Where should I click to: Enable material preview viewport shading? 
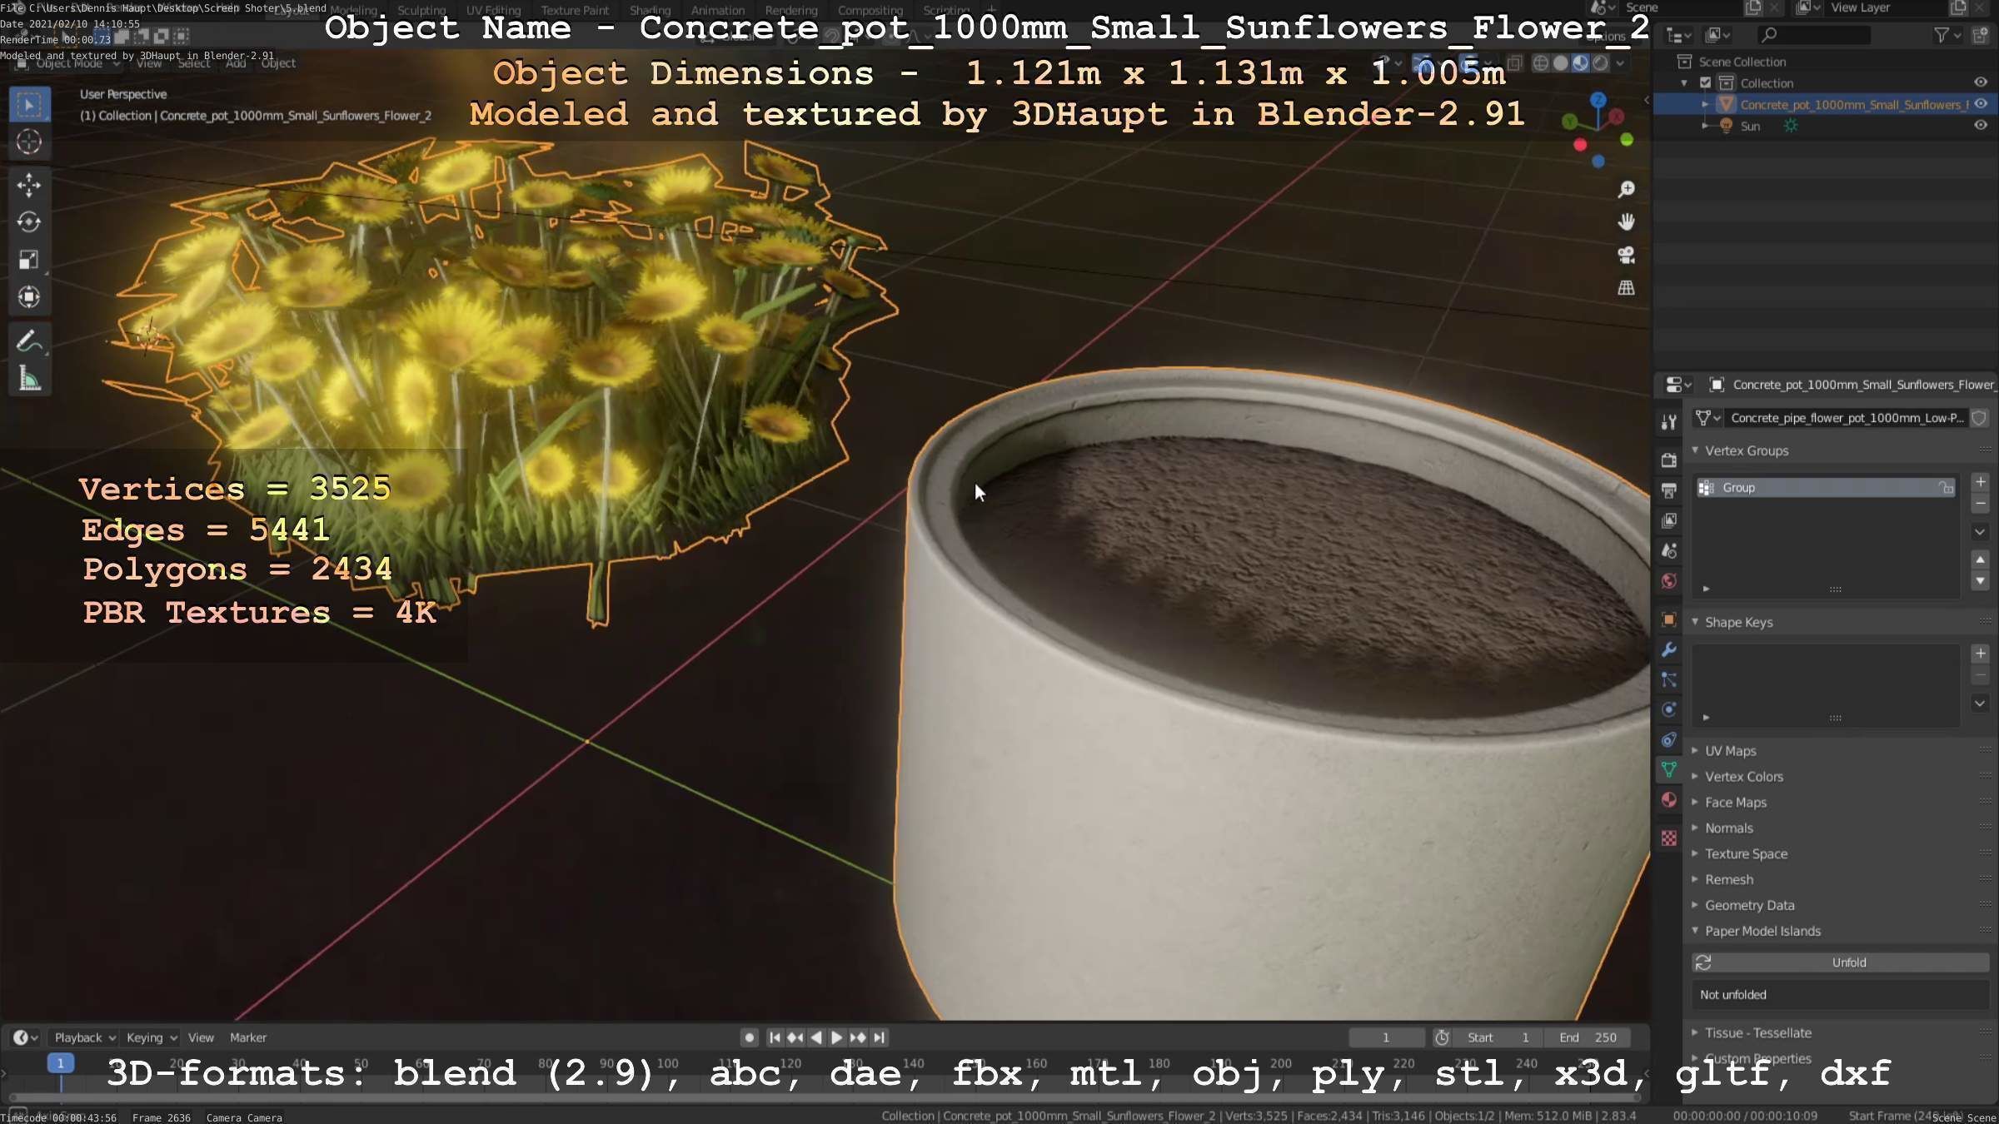click(1581, 63)
